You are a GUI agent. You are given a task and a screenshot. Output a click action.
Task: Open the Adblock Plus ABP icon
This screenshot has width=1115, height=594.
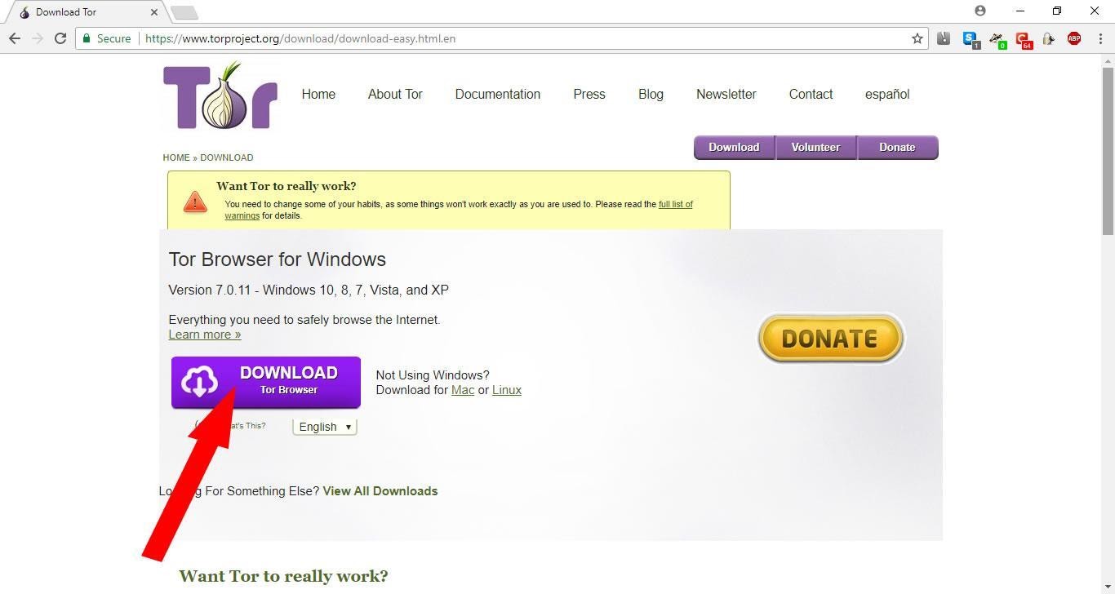click(x=1074, y=38)
